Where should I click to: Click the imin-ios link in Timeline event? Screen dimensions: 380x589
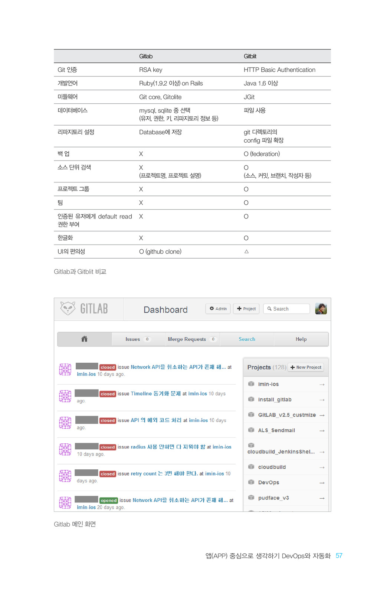[x=197, y=394]
